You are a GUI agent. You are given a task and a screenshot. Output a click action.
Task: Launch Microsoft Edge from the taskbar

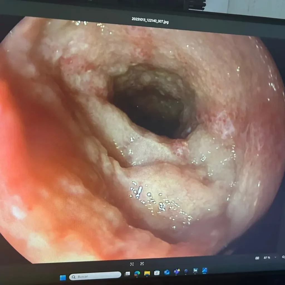tap(137, 273)
